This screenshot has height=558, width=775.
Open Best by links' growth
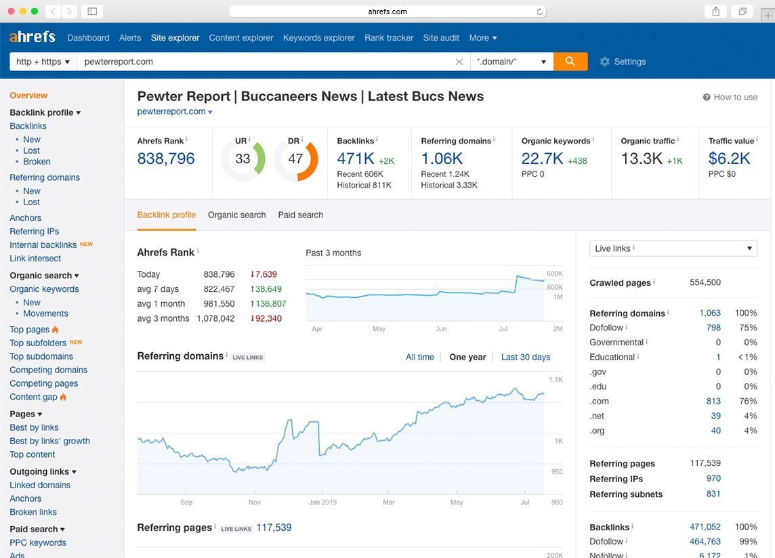coord(49,441)
